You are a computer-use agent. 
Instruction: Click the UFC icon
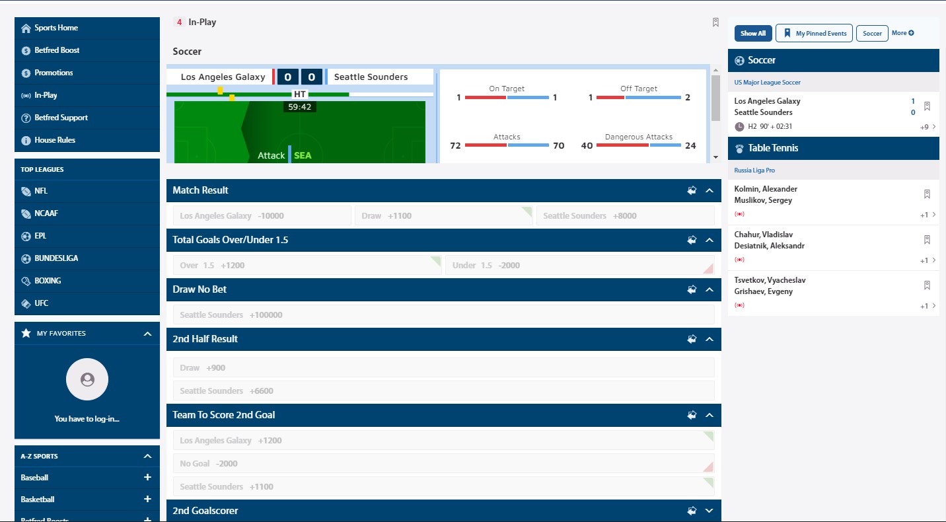26,303
